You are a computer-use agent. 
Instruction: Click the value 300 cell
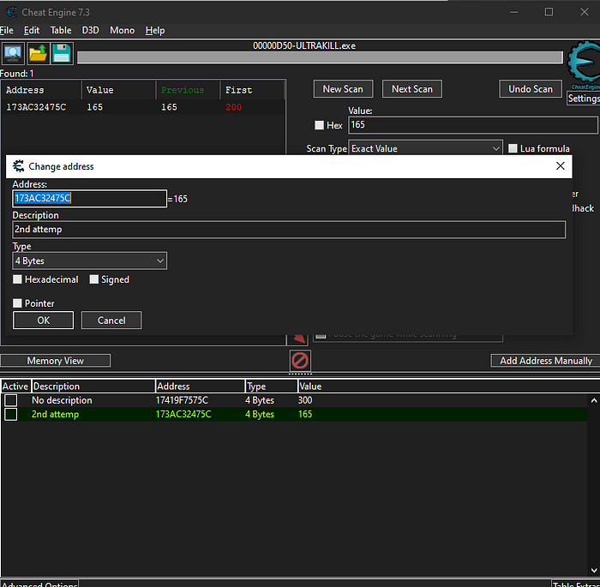click(305, 400)
